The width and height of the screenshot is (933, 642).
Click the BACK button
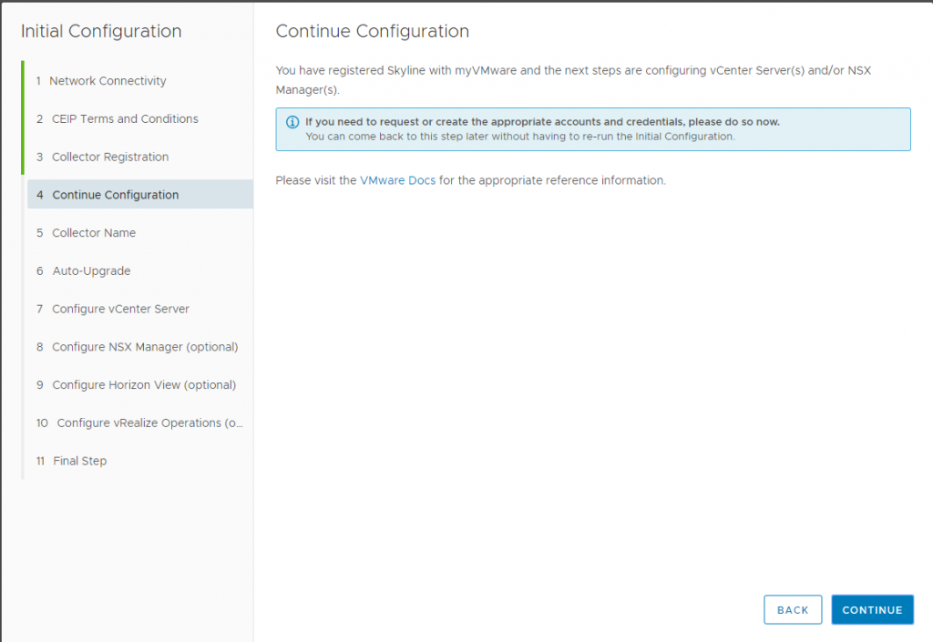point(793,610)
